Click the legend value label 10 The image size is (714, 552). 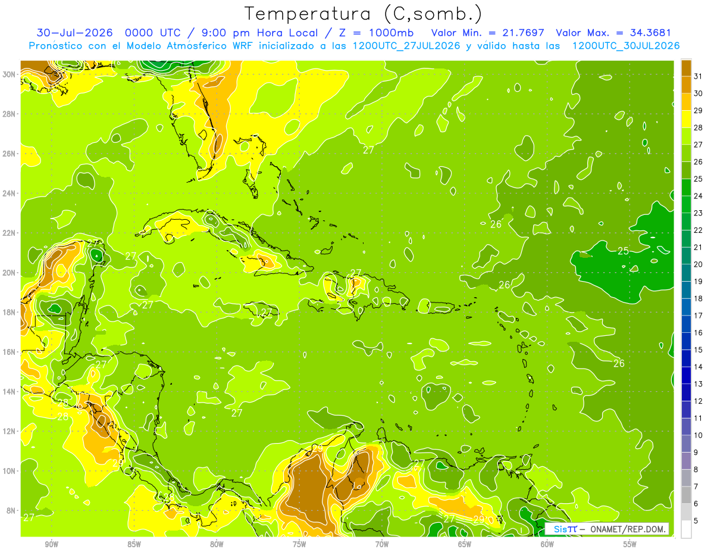[x=699, y=435]
